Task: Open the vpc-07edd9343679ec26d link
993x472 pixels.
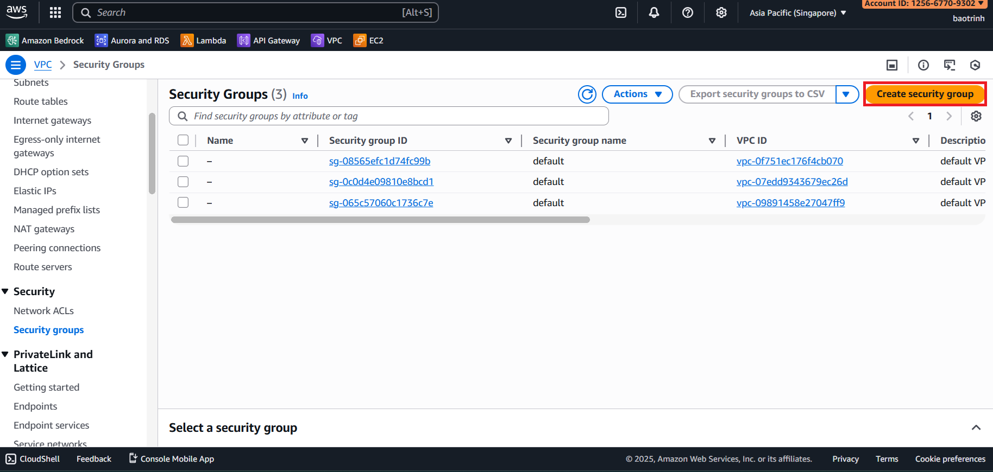Action: pyautogui.click(x=791, y=182)
